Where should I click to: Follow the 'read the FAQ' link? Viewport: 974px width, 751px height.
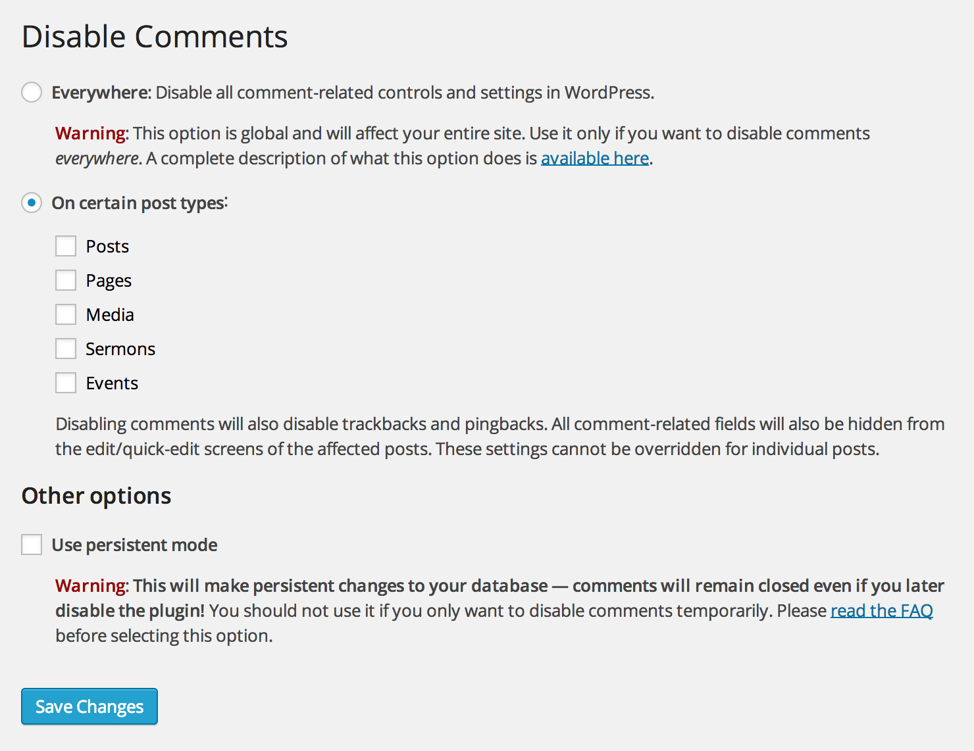[881, 611]
